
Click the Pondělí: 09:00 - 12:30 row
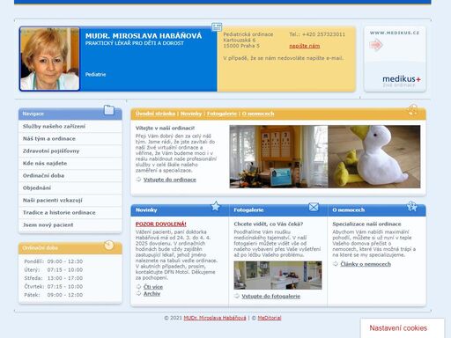[x=54, y=261]
